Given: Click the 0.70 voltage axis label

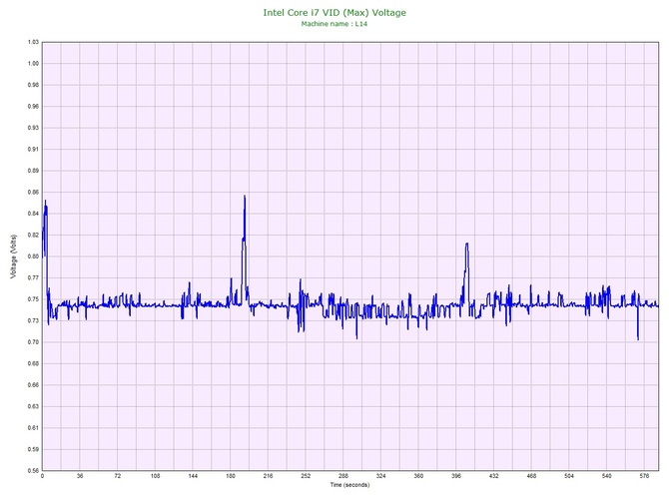Looking at the screenshot, I should click(33, 342).
